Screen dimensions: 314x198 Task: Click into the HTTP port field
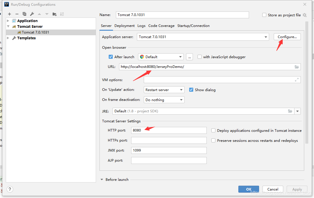(169, 130)
